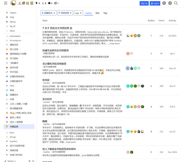Viewport: 185px width, 162px height.
Task: Sort topics by Views column
Action: (x=161, y=20)
